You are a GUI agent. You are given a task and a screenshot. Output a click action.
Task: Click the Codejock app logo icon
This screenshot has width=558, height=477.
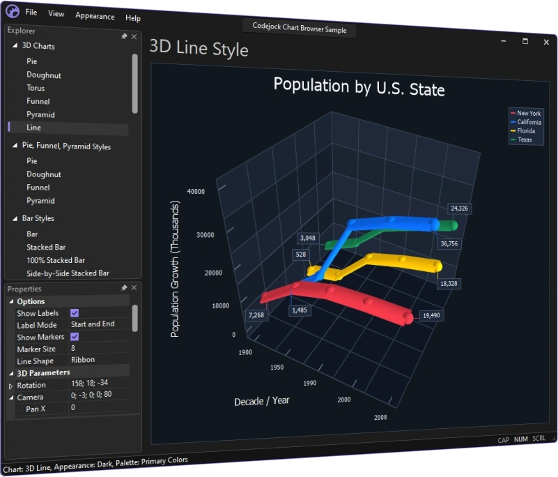(13, 10)
